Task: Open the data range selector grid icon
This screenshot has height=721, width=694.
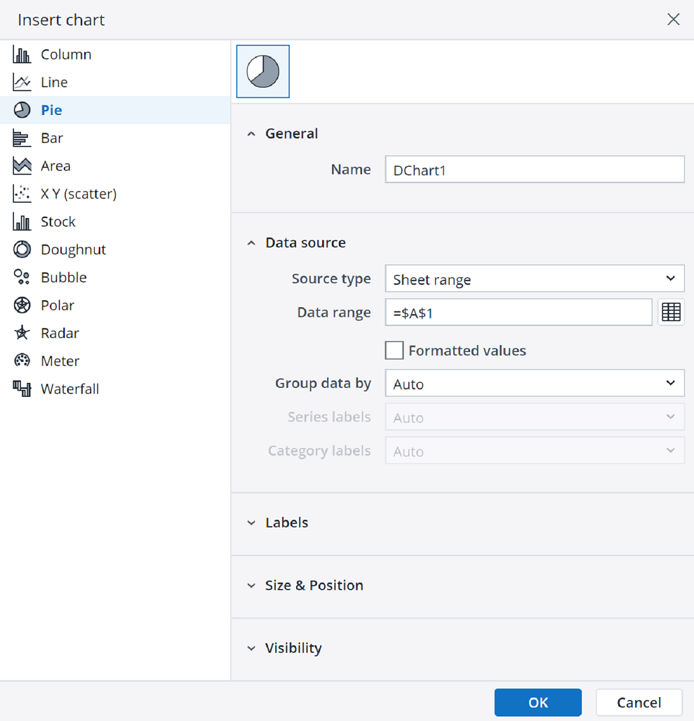Action: tap(672, 312)
